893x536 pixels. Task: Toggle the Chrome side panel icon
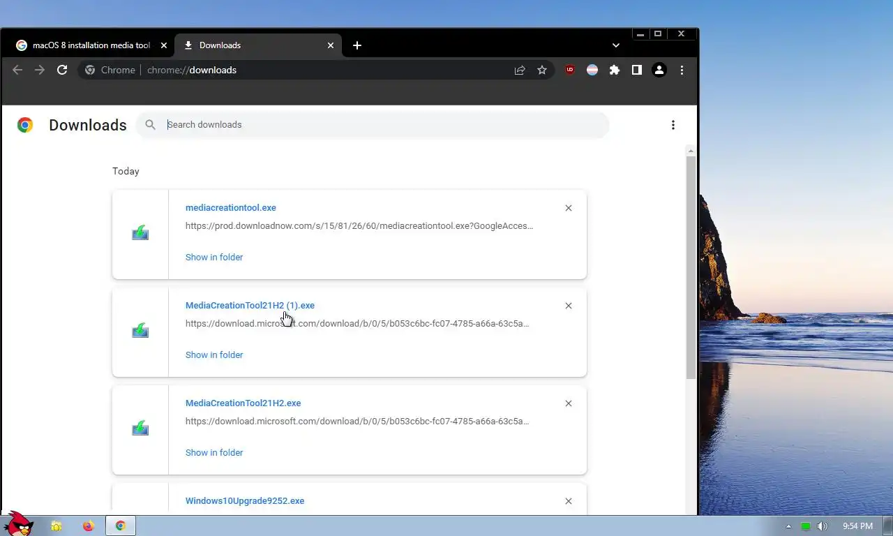(637, 70)
